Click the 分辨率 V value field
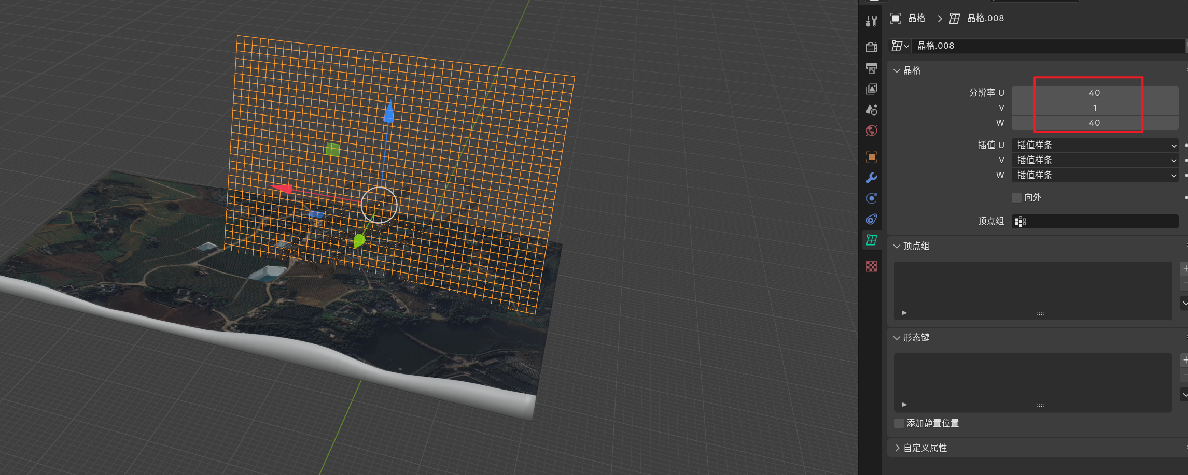This screenshot has width=1188, height=475. point(1094,107)
